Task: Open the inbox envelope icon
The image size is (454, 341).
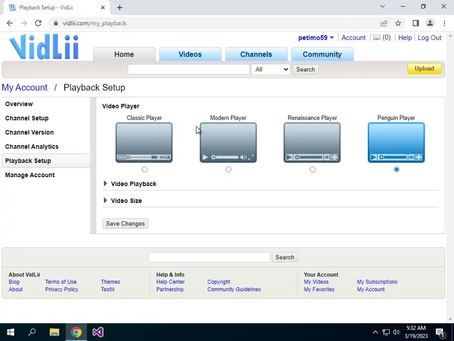Action: coord(377,37)
